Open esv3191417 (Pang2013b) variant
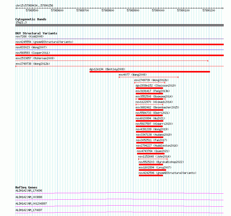The height and width of the screenshot is (216, 231). tap(153, 91)
